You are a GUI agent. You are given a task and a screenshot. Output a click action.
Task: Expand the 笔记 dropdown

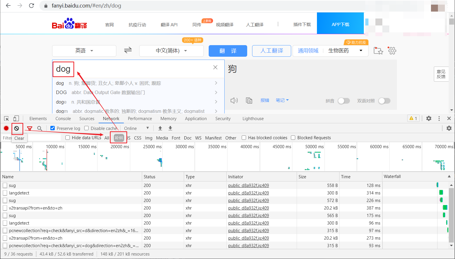(x=282, y=100)
